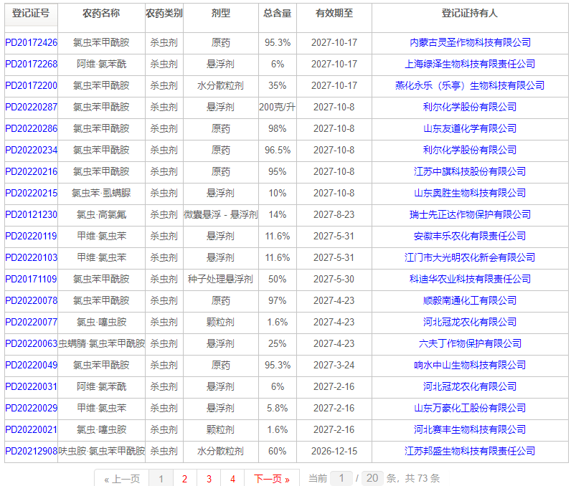Open holder 内蒙古灵圣作物科技有限公司
The width and height of the screenshot is (576, 486).
(x=470, y=42)
